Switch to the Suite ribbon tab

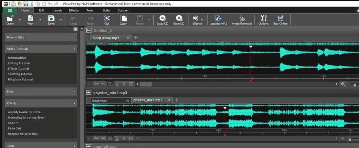click(106, 10)
